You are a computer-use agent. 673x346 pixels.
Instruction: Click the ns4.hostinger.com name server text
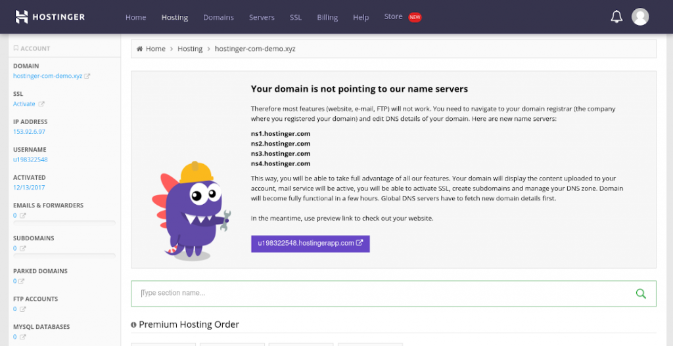tap(281, 163)
